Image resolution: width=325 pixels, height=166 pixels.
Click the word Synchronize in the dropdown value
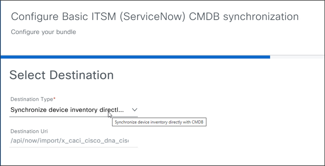[28, 110]
